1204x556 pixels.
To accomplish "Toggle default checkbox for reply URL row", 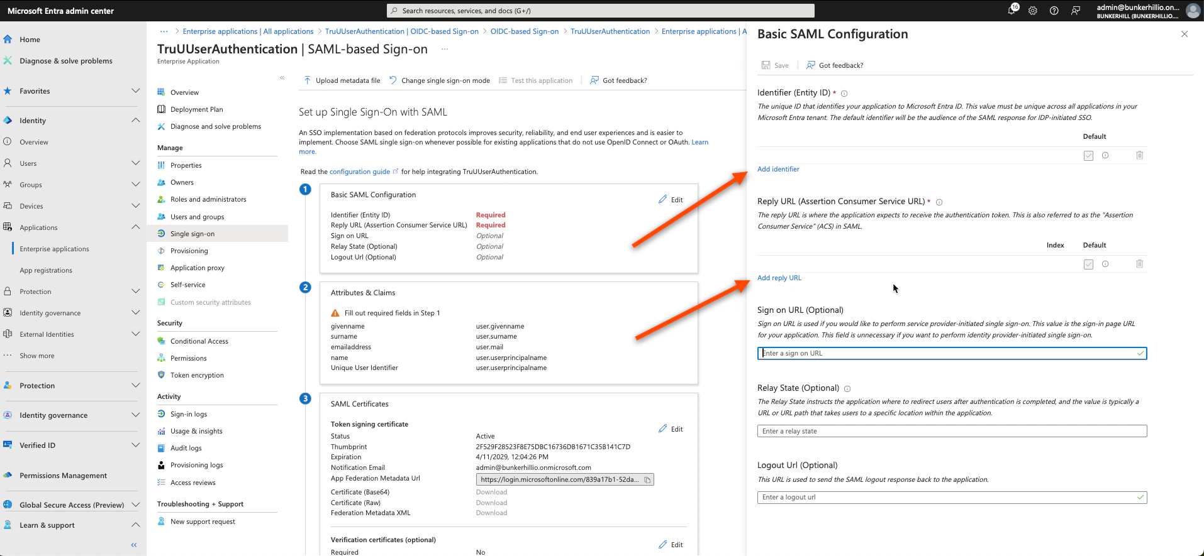I will tap(1088, 264).
